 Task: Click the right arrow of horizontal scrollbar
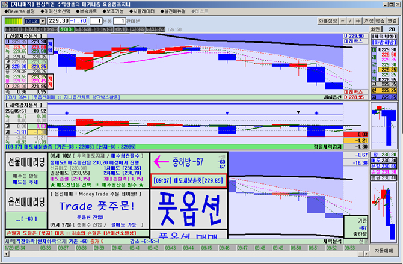pos(366,254)
